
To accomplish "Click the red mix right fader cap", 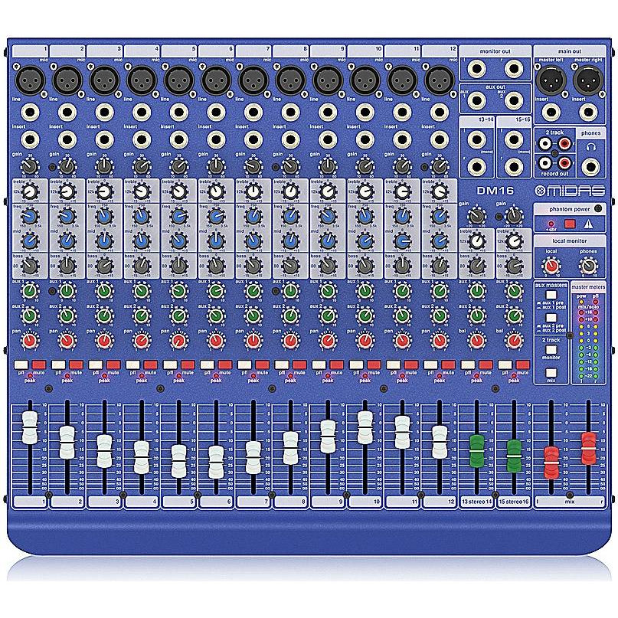I will (588, 449).
